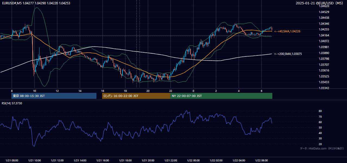
Task: Click the 1.04072 price axis label
Action: pos(324,41)
